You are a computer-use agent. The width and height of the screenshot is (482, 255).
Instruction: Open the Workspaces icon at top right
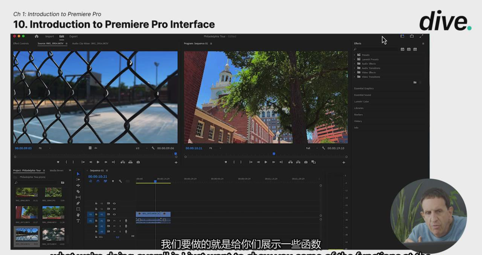tap(402, 36)
